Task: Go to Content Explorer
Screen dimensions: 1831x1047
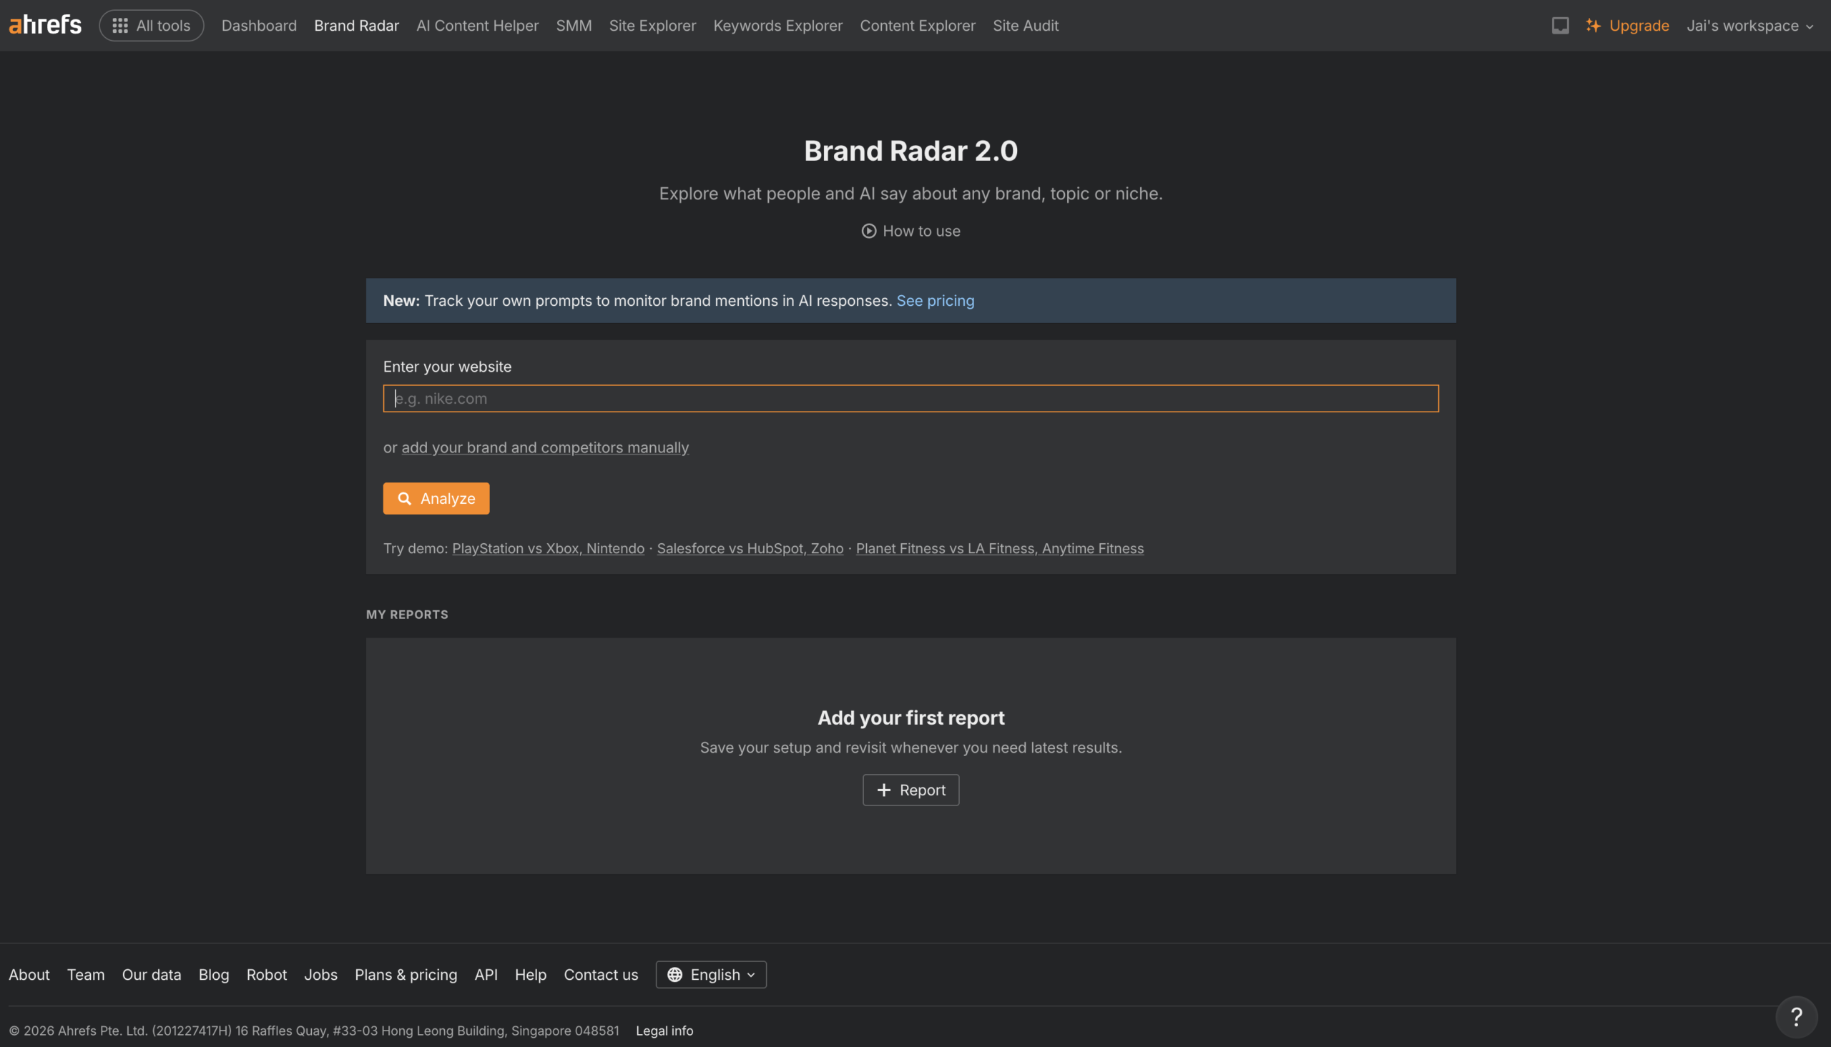Action: pos(918,25)
